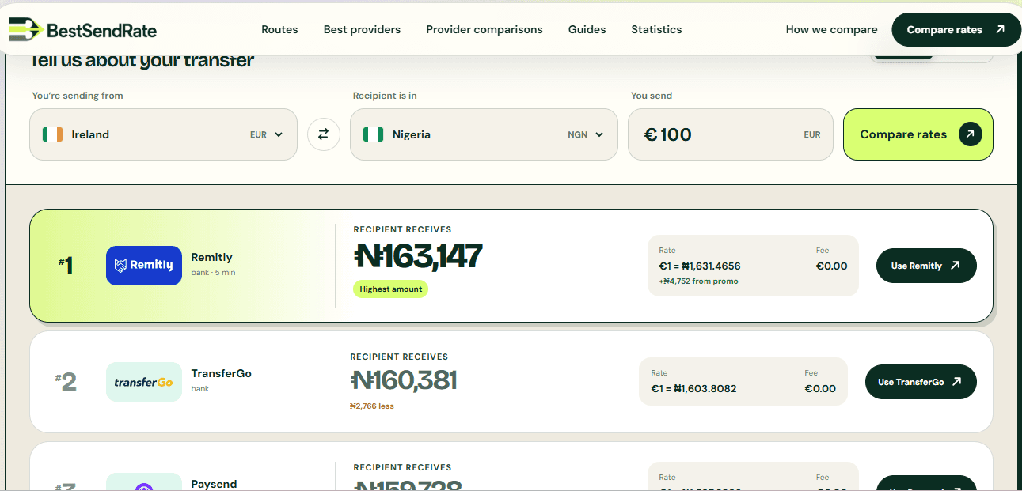Image resolution: width=1022 pixels, height=491 pixels.
Task: Click the Remitly provider logo
Action: click(x=144, y=266)
